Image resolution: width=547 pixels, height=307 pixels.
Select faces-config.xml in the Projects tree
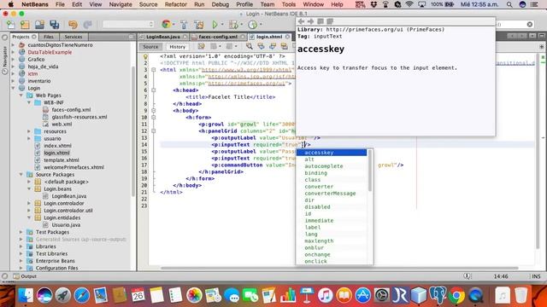click(71, 110)
